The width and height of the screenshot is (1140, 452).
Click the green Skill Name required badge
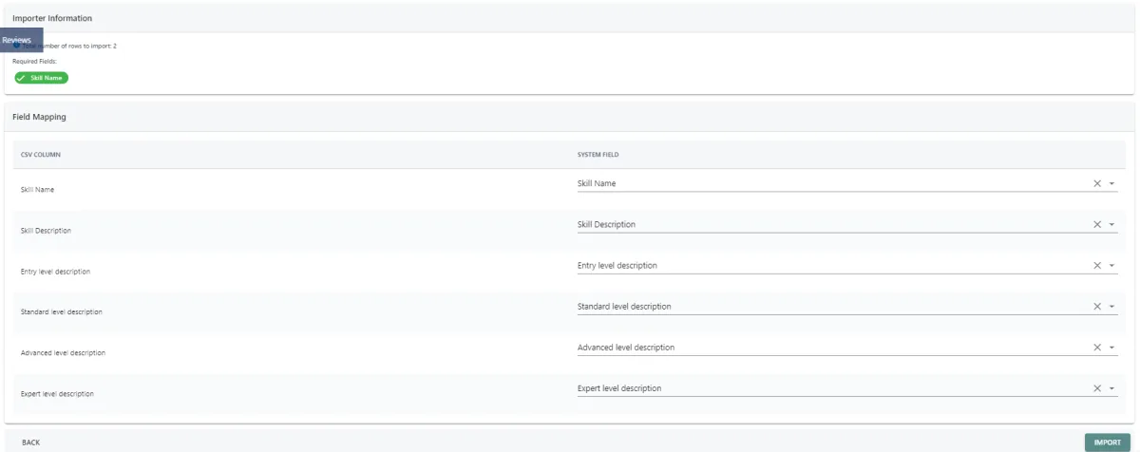(x=42, y=78)
